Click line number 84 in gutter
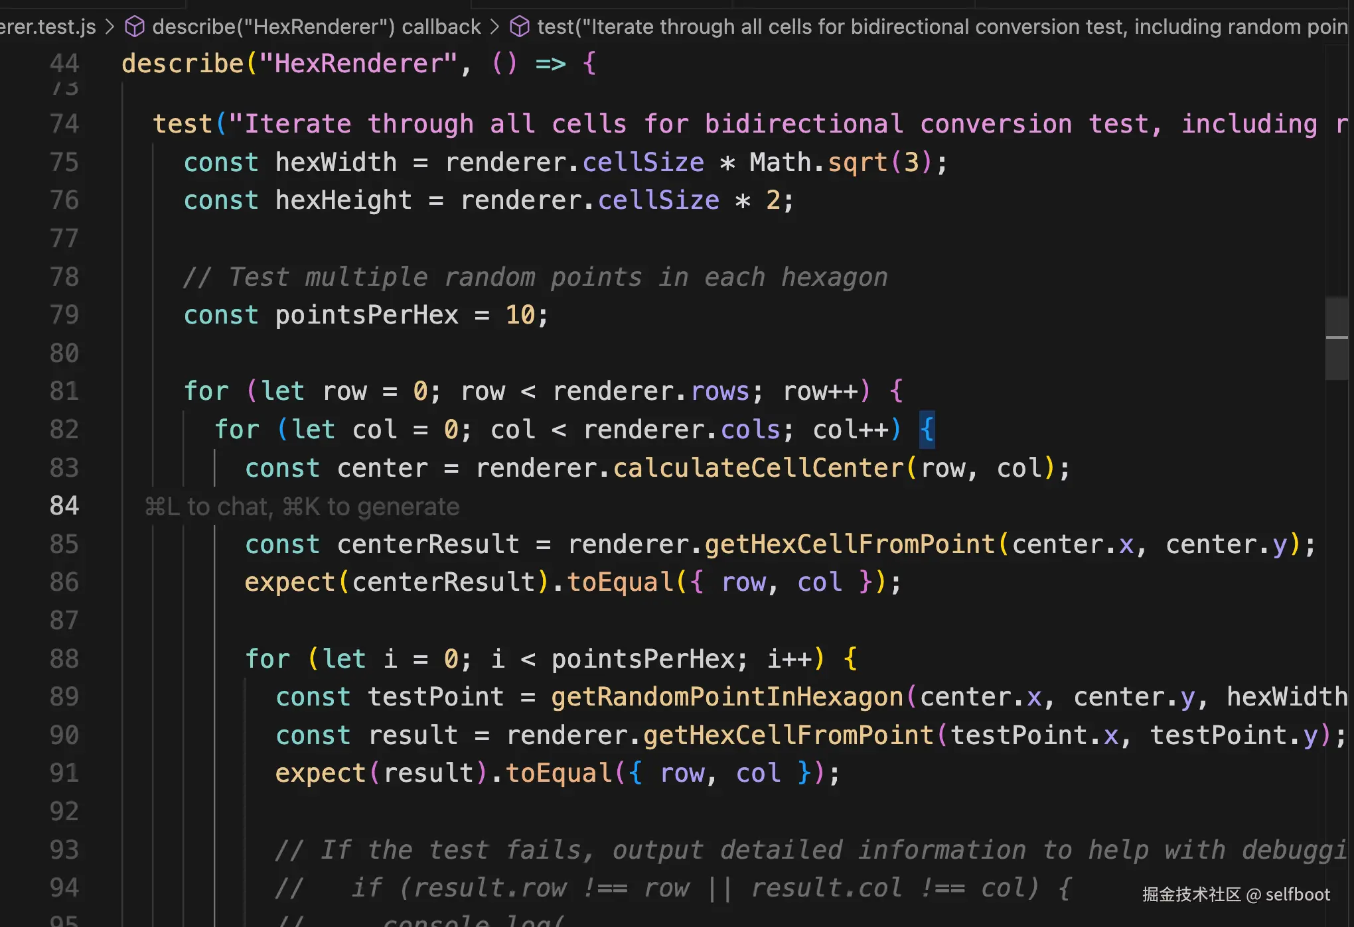 64,506
